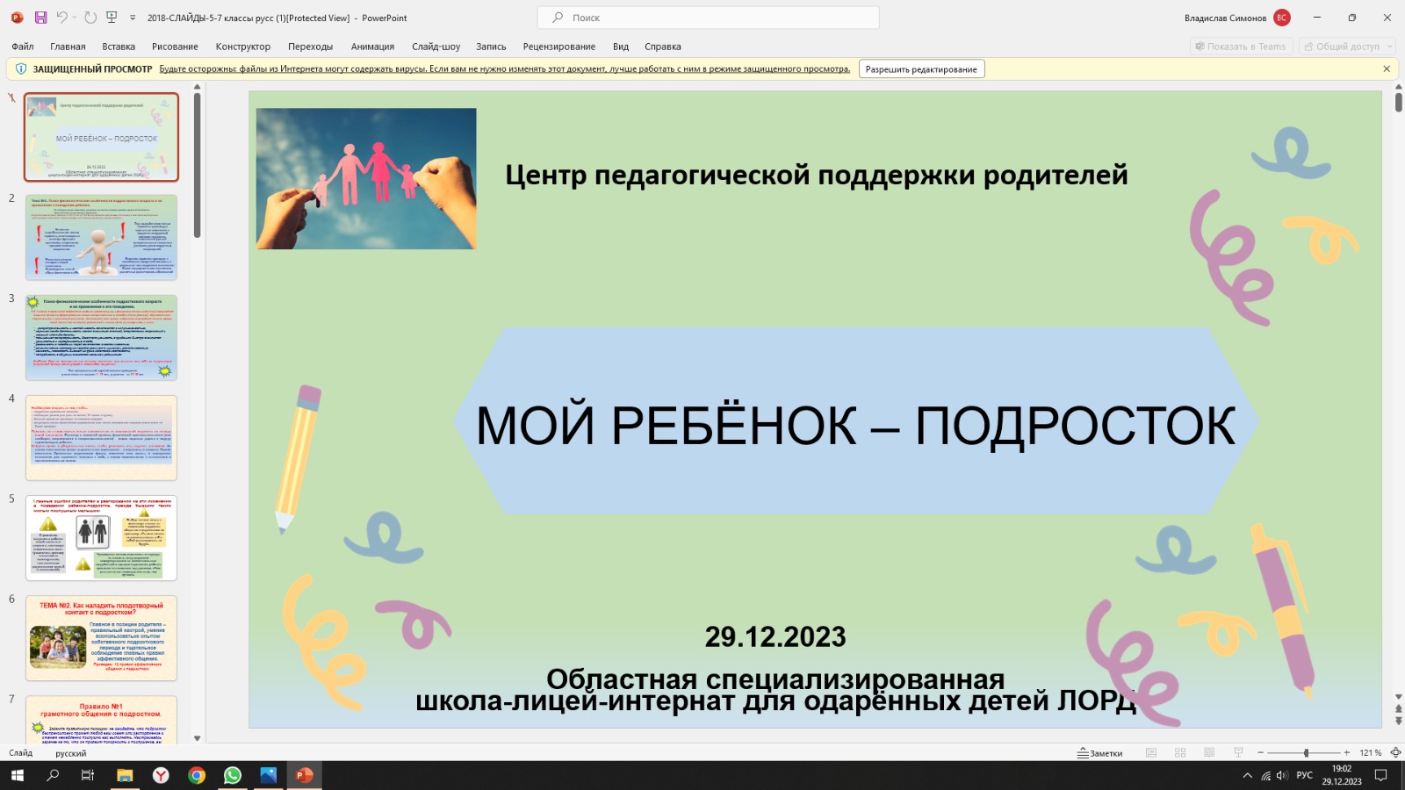Open the Файл menu

pos(23,47)
